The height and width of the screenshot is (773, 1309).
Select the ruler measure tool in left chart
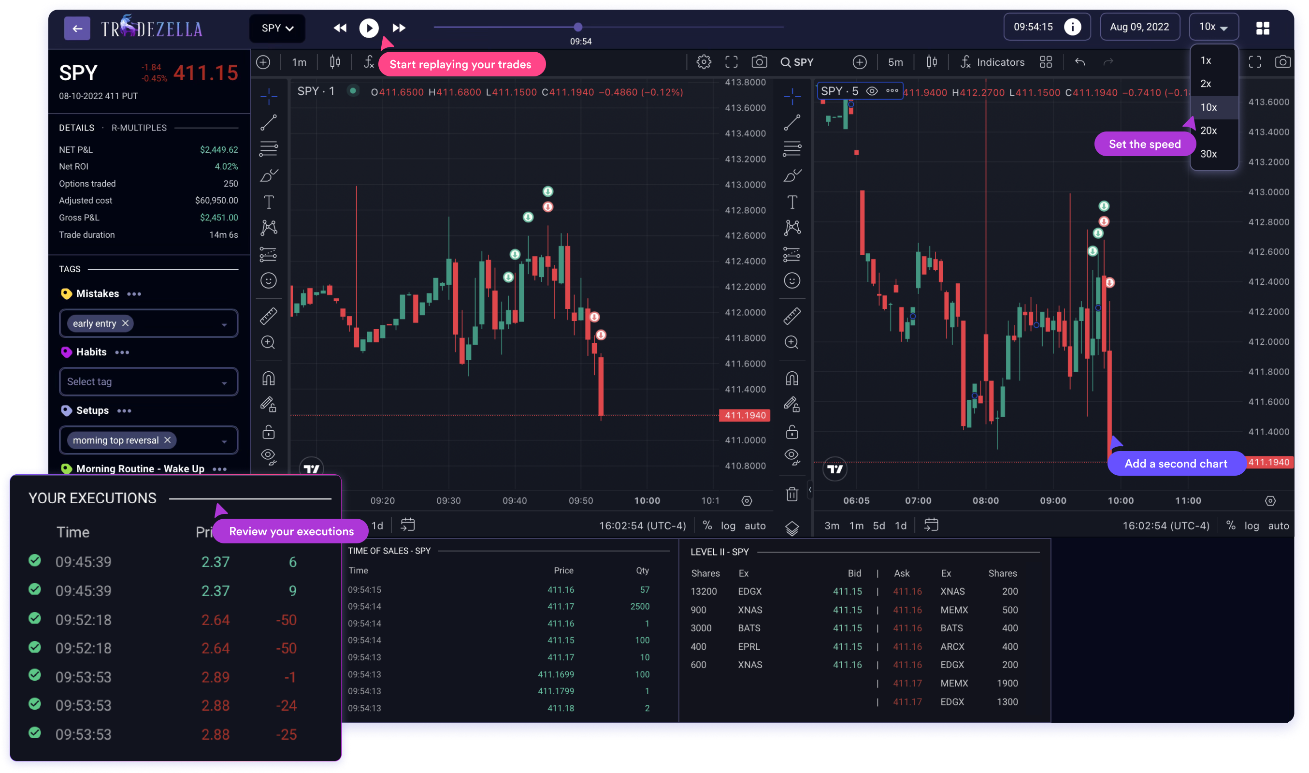[x=269, y=316]
